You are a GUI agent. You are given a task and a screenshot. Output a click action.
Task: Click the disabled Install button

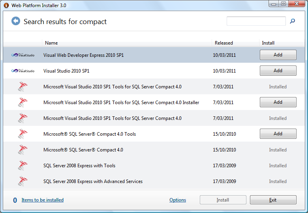tap(223, 200)
